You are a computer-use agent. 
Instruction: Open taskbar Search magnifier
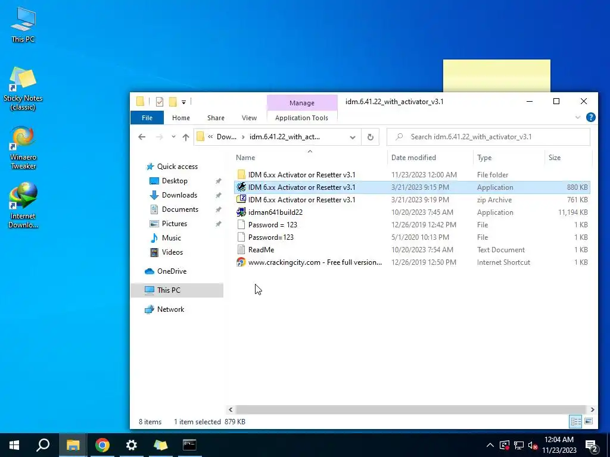tap(43, 445)
